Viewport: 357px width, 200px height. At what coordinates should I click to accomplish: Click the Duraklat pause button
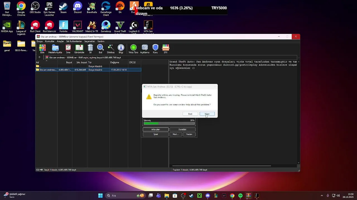click(182, 129)
